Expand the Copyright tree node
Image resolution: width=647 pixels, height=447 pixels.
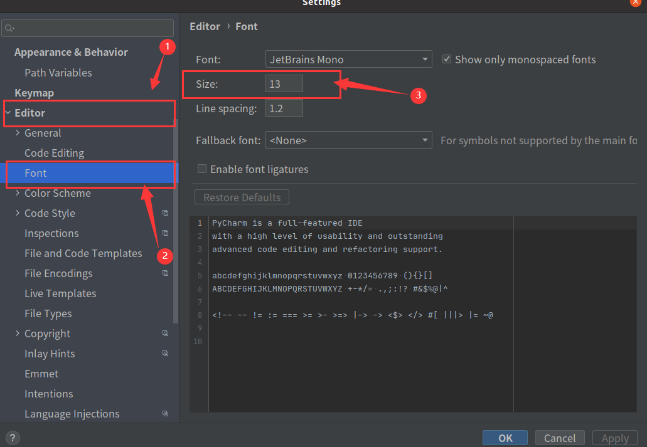(18, 333)
